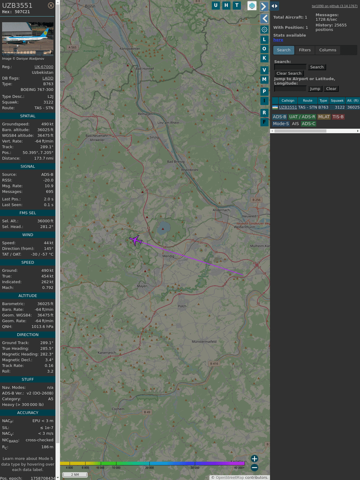Click the Clear Search button
This screenshot has height=480, width=360.
pyautogui.click(x=289, y=73)
